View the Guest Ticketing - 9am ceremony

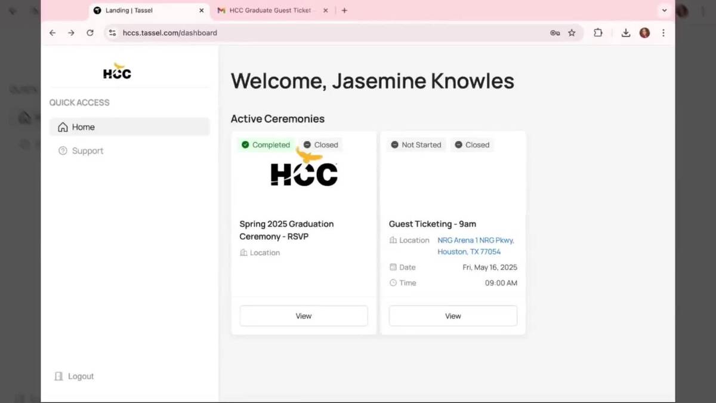pyautogui.click(x=453, y=316)
